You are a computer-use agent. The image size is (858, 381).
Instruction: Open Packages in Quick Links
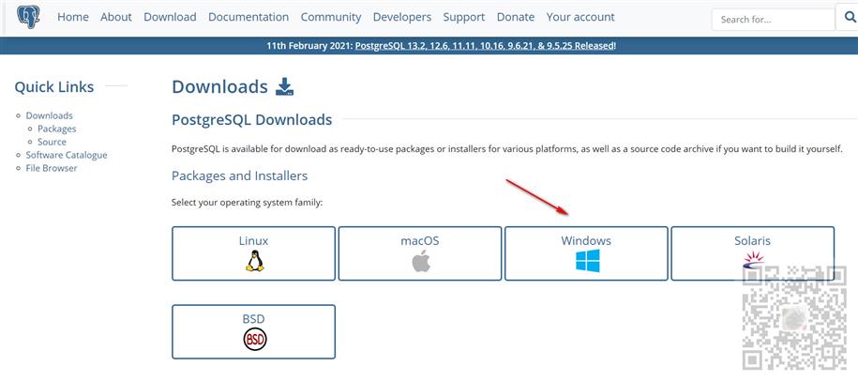[57, 129]
